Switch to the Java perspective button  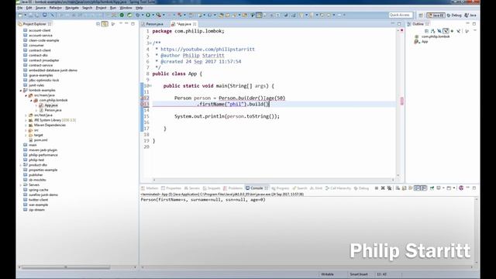click(x=470, y=15)
